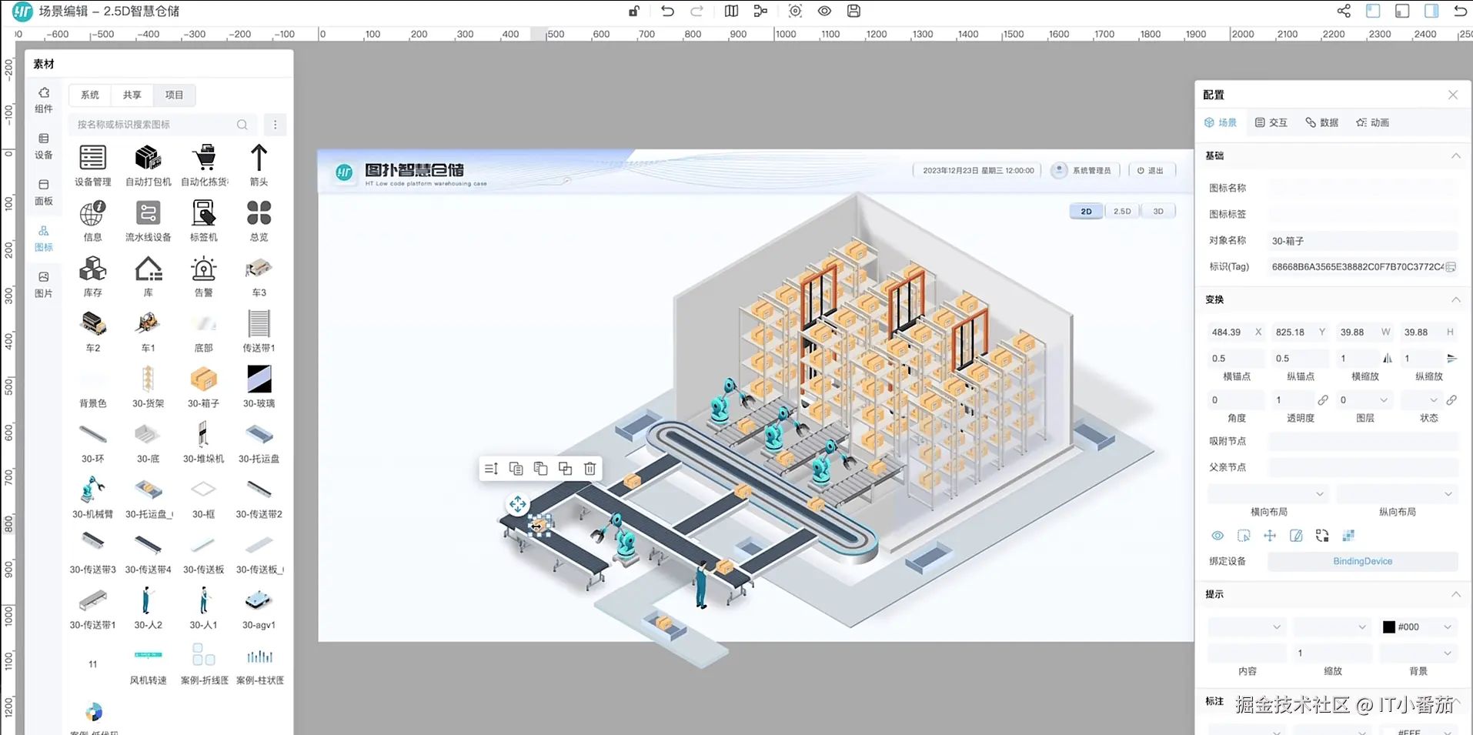Close the 配置 panel

1452,95
